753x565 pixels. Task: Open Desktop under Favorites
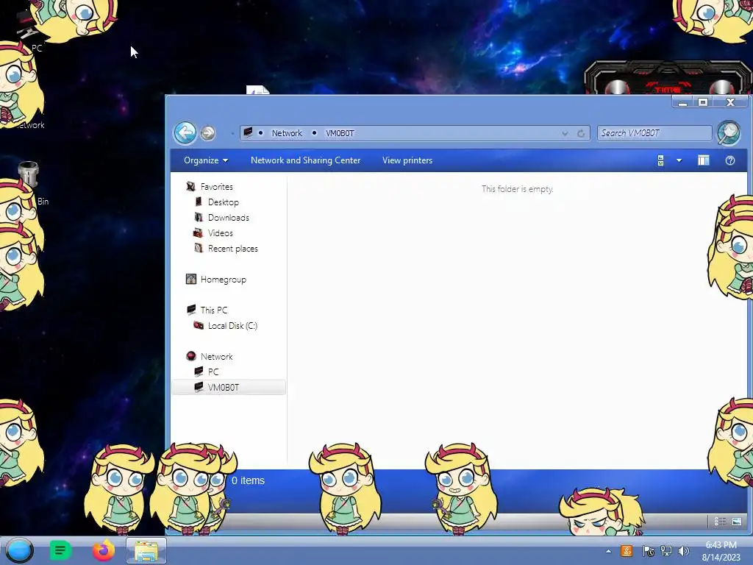[x=224, y=202]
